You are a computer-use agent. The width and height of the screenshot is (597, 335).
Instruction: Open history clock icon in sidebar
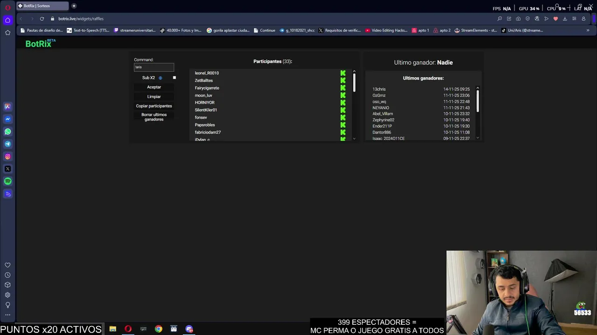coord(7,275)
